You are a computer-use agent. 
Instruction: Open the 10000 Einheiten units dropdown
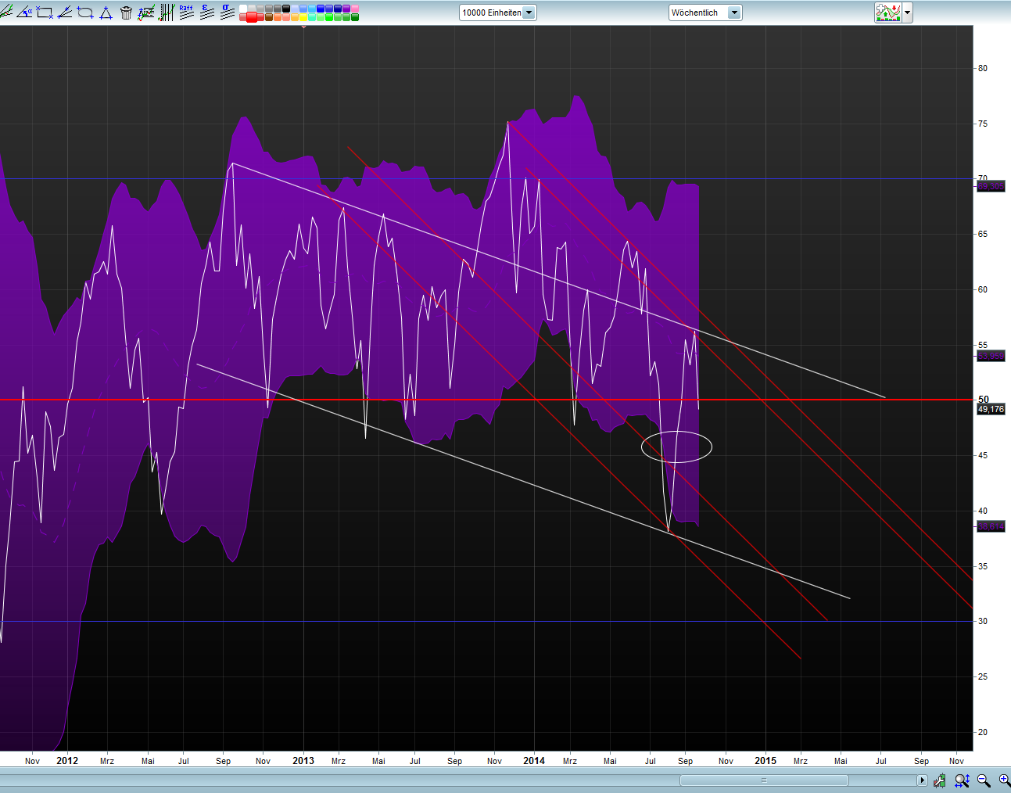[529, 13]
